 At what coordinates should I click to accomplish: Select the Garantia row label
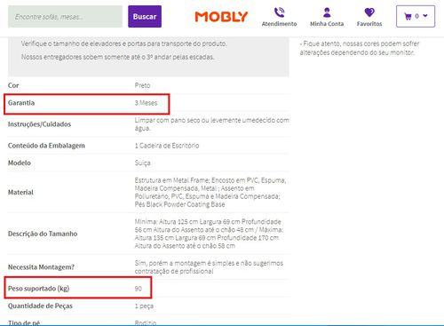tap(21, 103)
